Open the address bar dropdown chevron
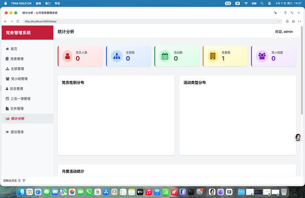Image resolution: width=305 pixels, height=198 pixels. click(279, 21)
